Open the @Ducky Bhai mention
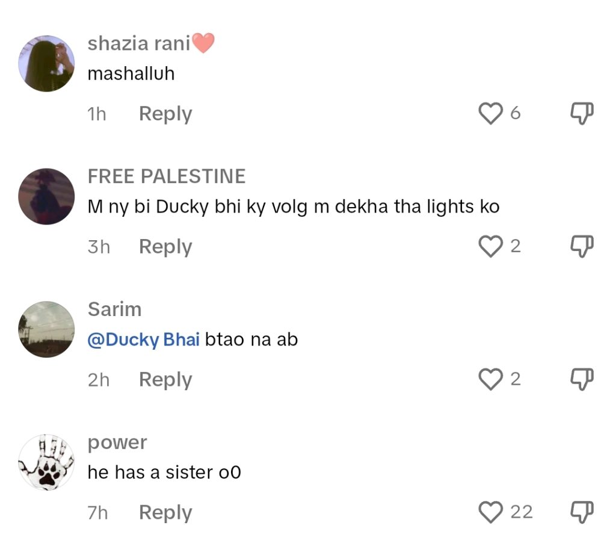Image resolution: width=616 pixels, height=534 pixels. (143, 340)
